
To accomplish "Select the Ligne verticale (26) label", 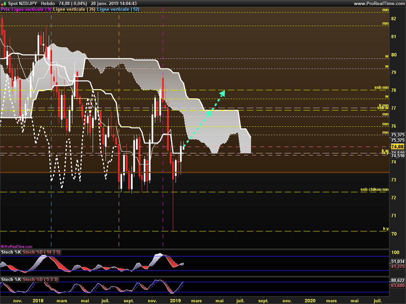I will pyautogui.click(x=74, y=9).
